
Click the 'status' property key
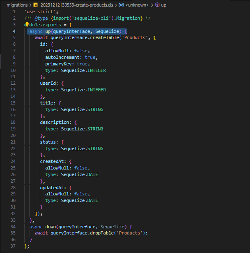pyautogui.click(x=48, y=142)
